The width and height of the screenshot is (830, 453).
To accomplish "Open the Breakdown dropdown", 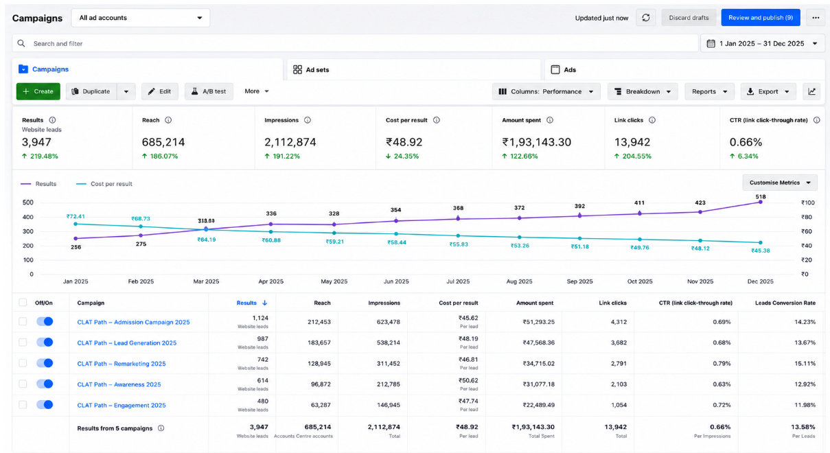I will click(x=643, y=91).
